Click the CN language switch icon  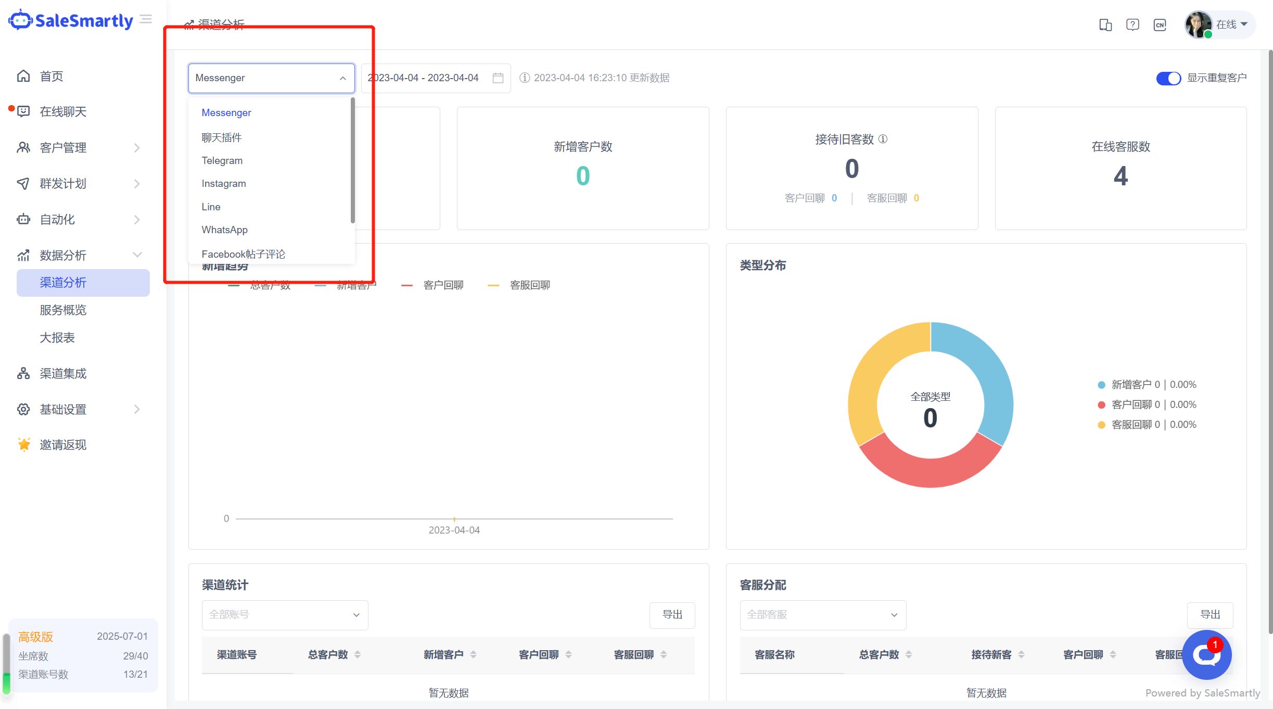[x=1160, y=24]
